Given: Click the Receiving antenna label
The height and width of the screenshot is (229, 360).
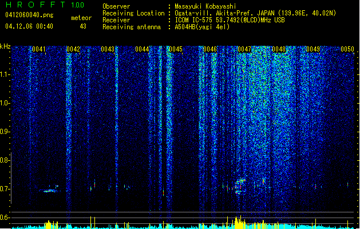Looking at the screenshot, I should (x=132, y=27).
